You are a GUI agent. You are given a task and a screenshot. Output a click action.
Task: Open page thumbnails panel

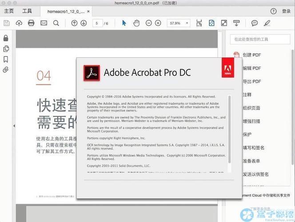coord(6,49)
